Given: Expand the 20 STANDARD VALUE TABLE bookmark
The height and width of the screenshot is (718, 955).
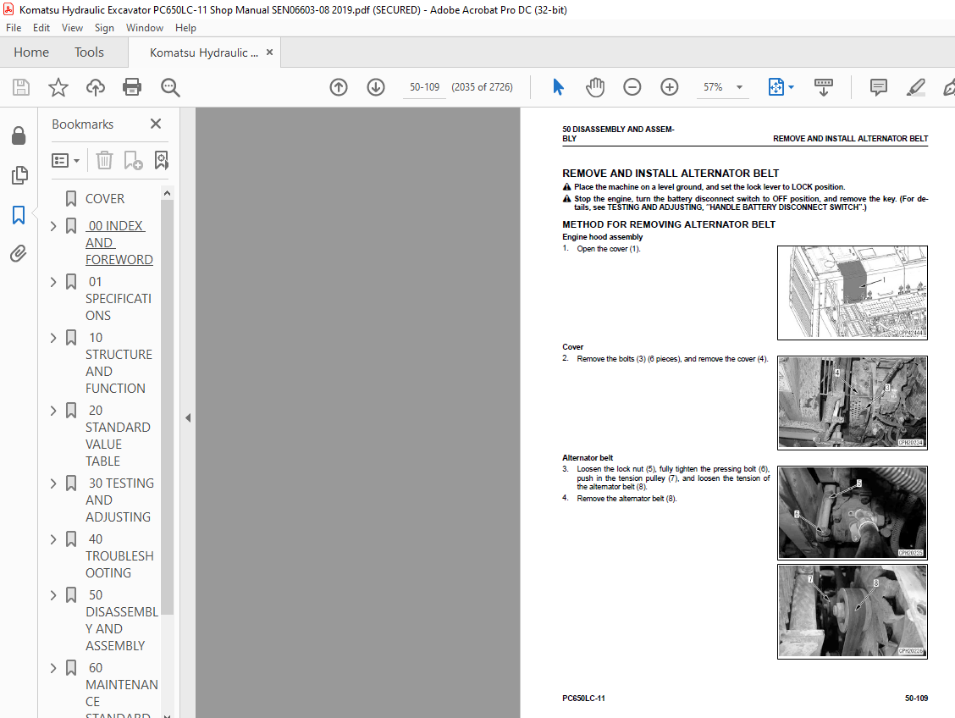Looking at the screenshot, I should 53,411.
